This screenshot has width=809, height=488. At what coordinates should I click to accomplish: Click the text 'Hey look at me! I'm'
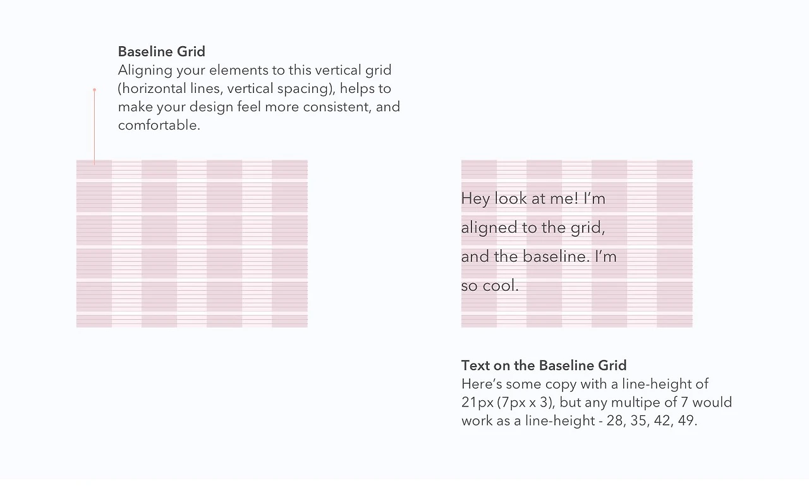point(533,198)
